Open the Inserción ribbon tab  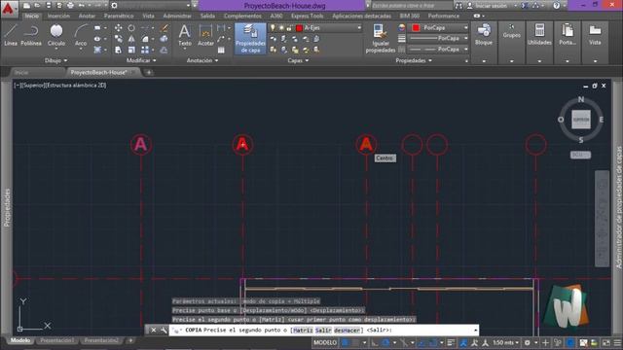coord(58,16)
